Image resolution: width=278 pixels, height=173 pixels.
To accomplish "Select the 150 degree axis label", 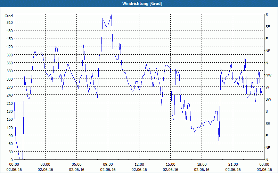I will [10, 119].
